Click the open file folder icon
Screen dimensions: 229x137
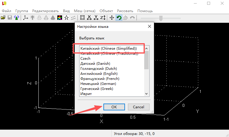click(3, 18)
